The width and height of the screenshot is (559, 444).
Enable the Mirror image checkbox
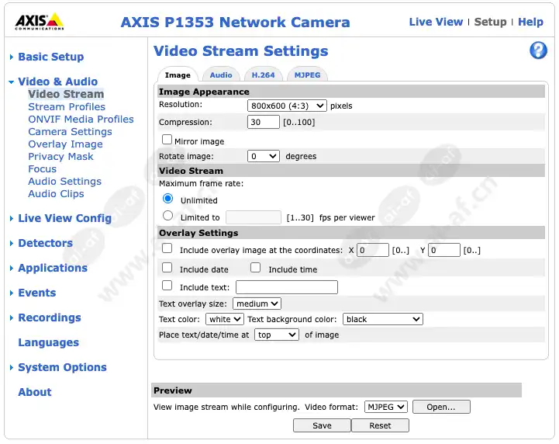(167, 139)
